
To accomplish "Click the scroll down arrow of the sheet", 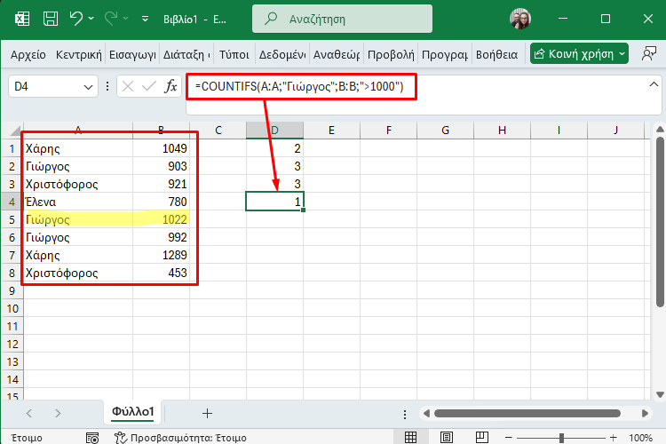I will 660,394.
